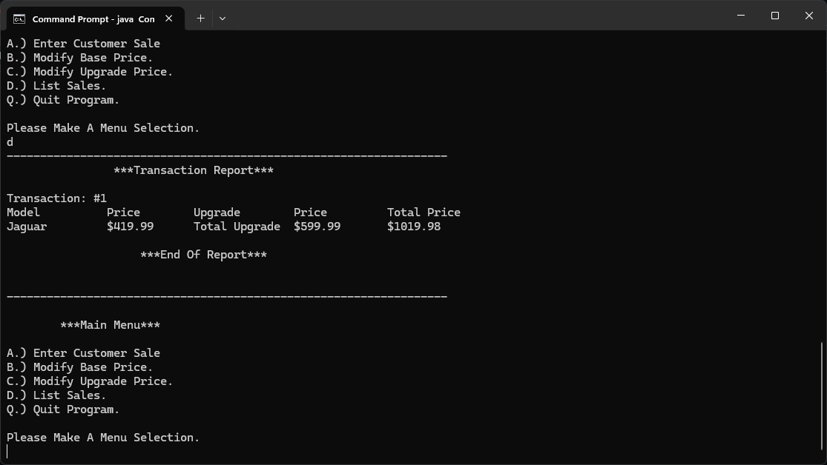The width and height of the screenshot is (827, 465).
Task: Click the cursor at the input prompt line
Action: [9, 451]
